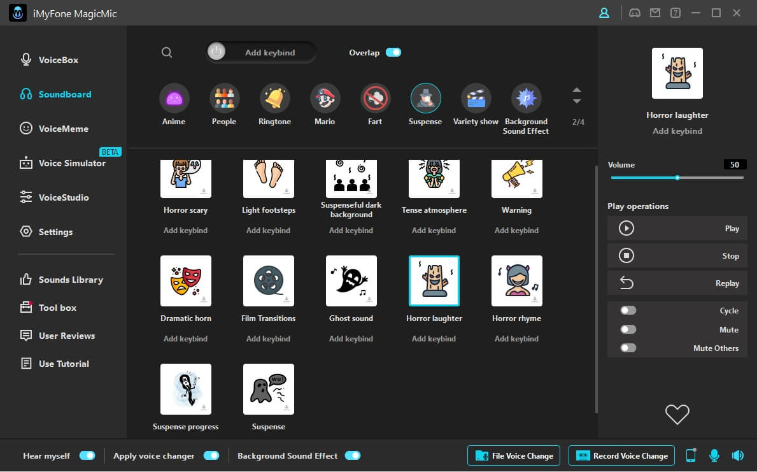Open the Discord icon in title bar
The height and width of the screenshot is (472, 757).
click(x=634, y=13)
